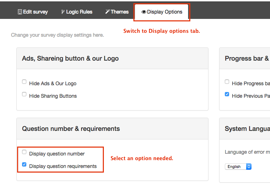Click the Hide Sharing Buttons label text
Screen dimensions: 270x194
53,96
